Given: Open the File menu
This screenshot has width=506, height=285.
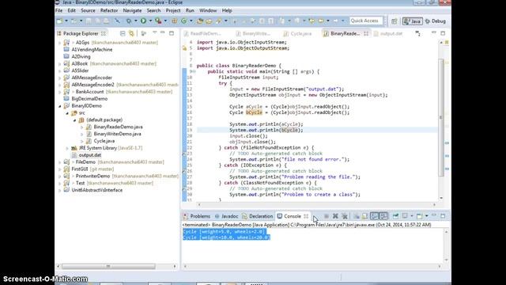Looking at the screenshot, I should click(59, 10).
